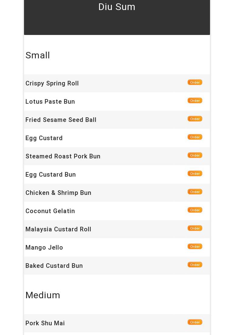Tap Order beside Egg Custard Bun
Screen dimensions: 234x335
pyautogui.click(x=195, y=174)
